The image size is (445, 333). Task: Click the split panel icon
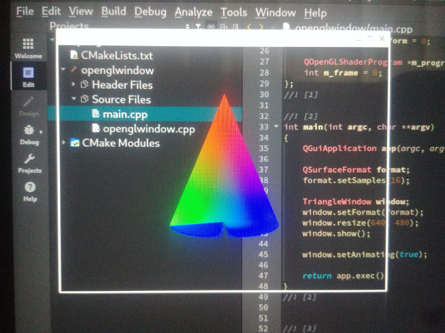click(x=224, y=27)
